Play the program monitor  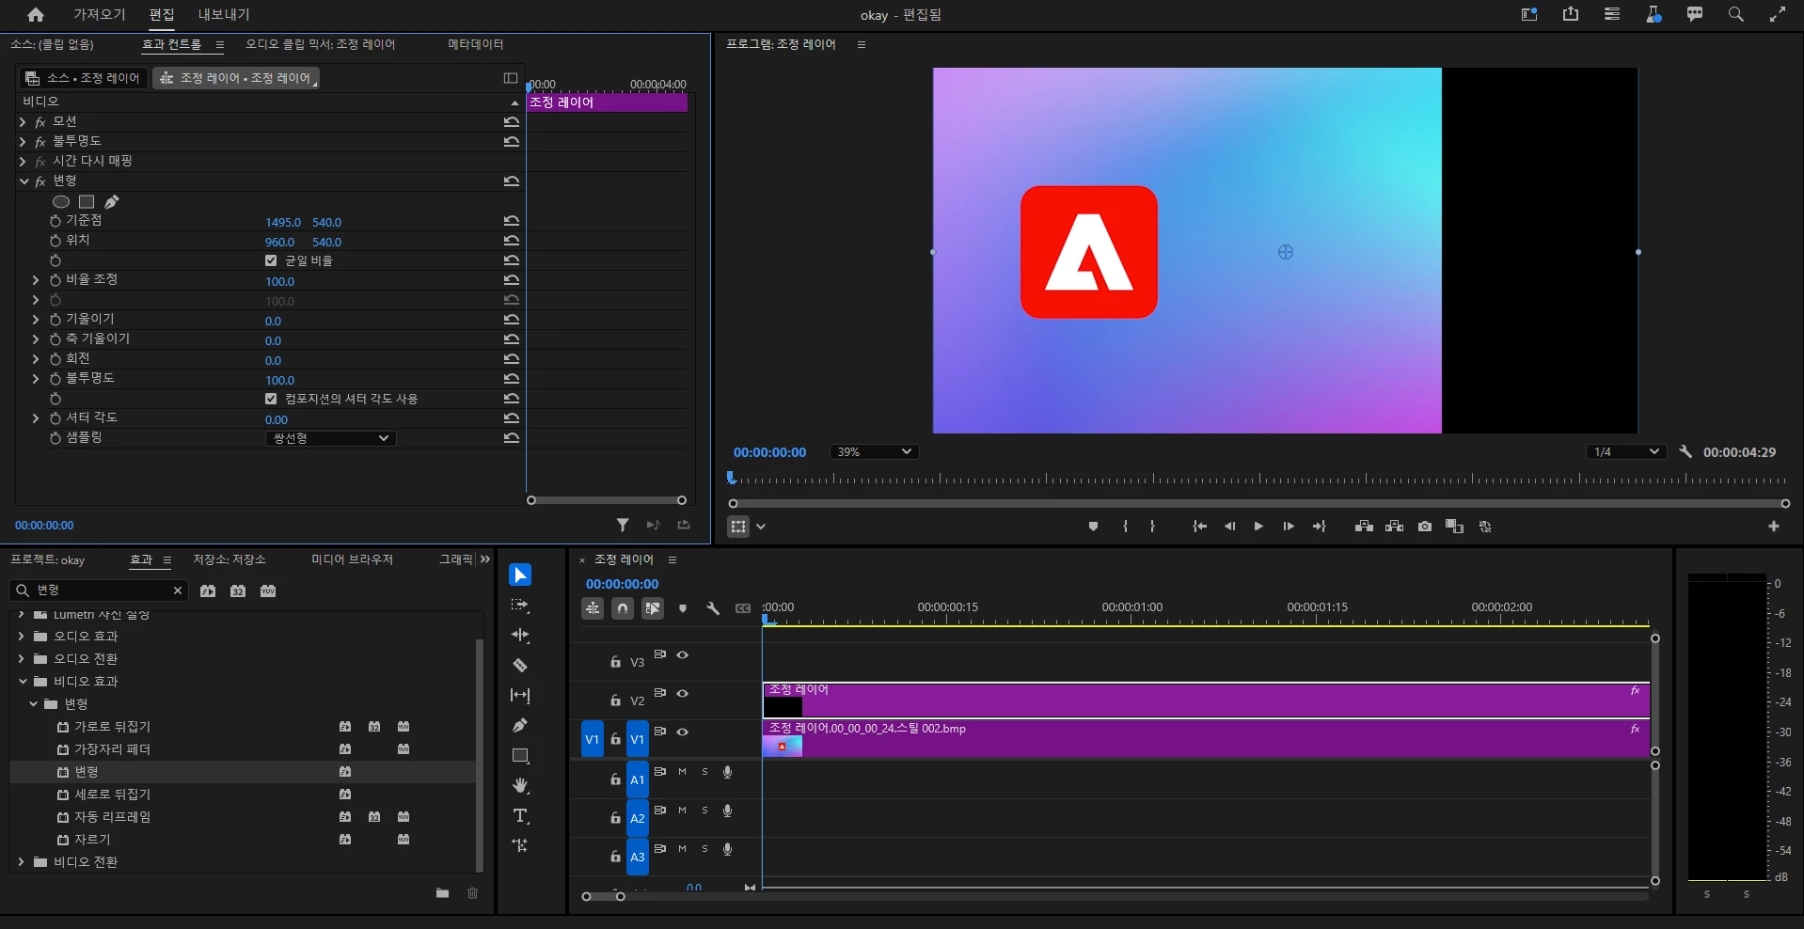click(1258, 527)
